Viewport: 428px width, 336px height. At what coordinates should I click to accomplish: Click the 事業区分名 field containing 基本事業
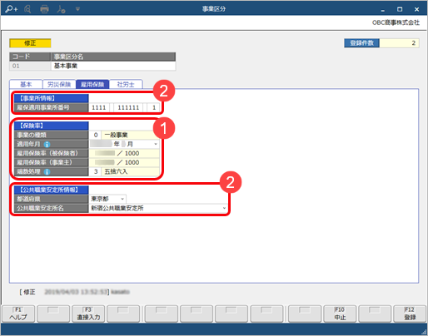(x=113, y=66)
